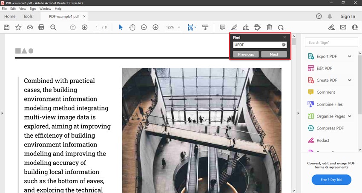Open the View menu
The height and width of the screenshot is (193, 362).
(23, 9)
